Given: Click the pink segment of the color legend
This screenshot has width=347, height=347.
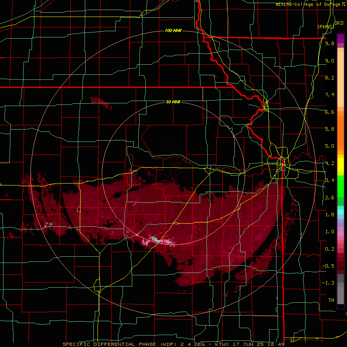Looking at the screenshot, I should [x=340, y=234].
